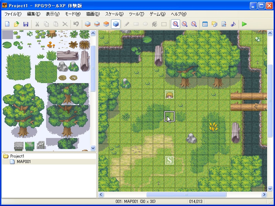Pick the tree stump tile in palette
Image resolution: width=275 pixels, height=206 pixels.
click(51, 34)
